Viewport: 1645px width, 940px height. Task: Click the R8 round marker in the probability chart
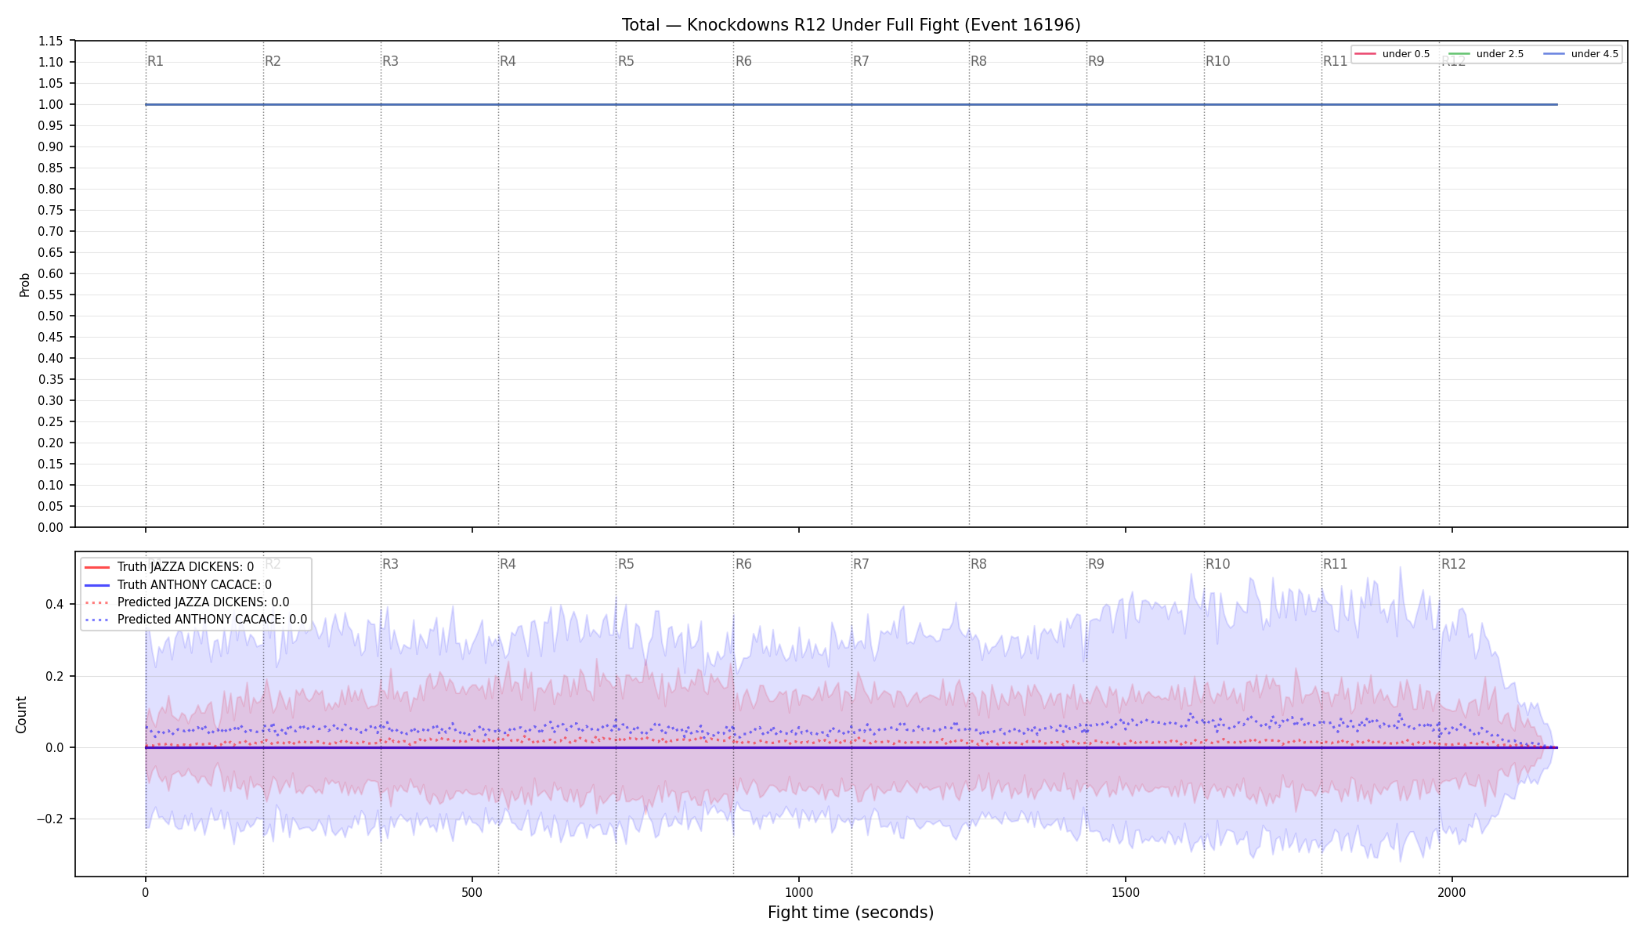point(978,61)
